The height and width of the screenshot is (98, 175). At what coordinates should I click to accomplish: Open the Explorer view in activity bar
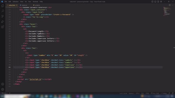tap(2, 6)
